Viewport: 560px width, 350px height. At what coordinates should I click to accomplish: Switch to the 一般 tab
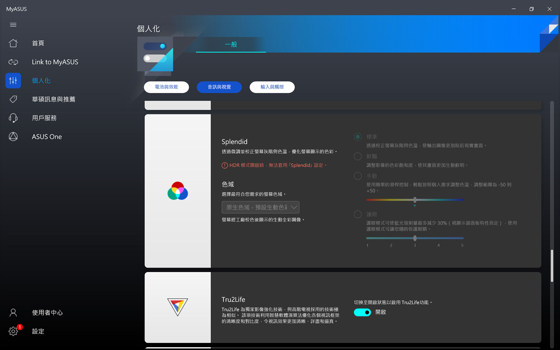tap(231, 44)
